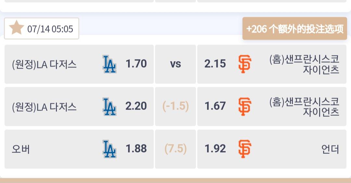
Task: Click the LA Dodgers logo in the moneyline row
Action: [x=109, y=64]
